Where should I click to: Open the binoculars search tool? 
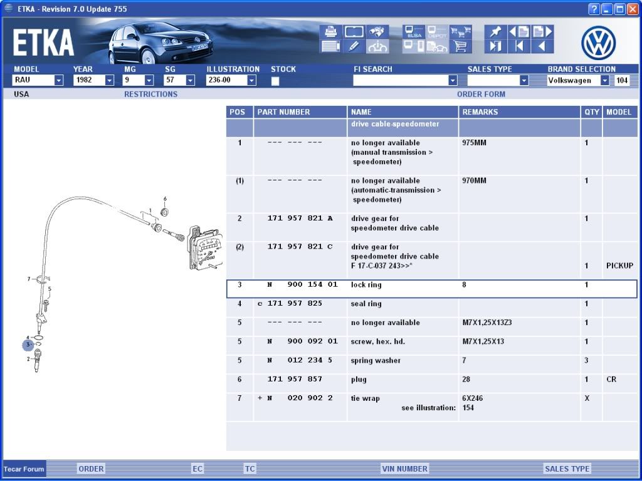coord(378,32)
